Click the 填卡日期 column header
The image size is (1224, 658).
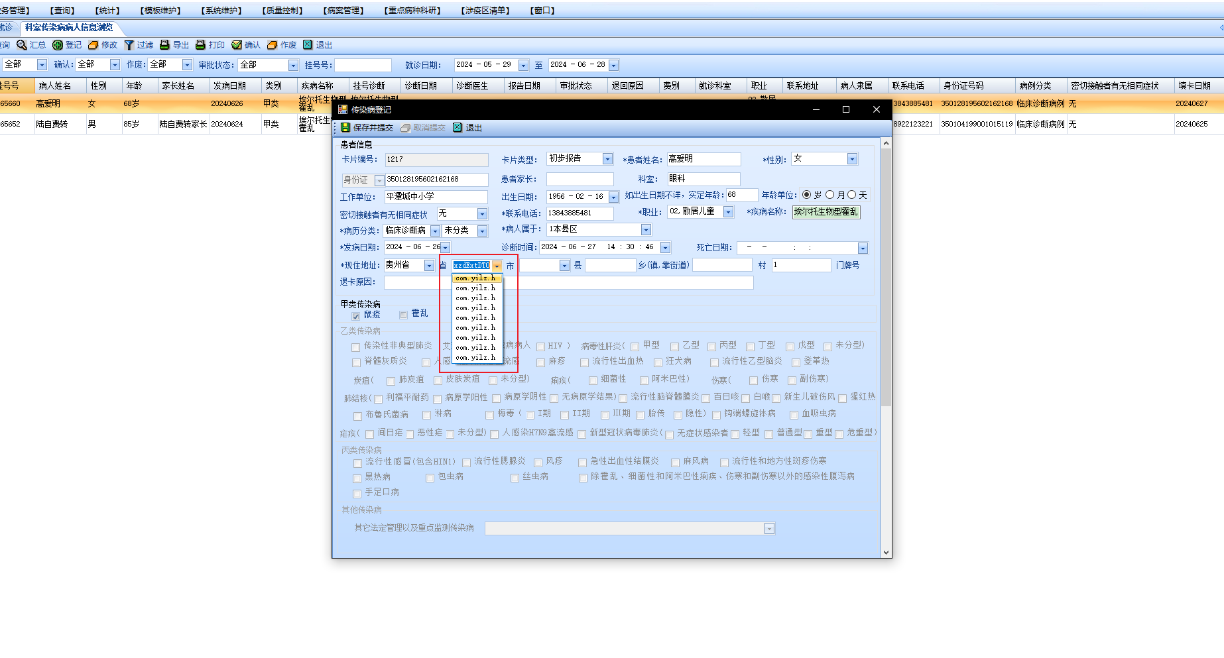coord(1199,86)
